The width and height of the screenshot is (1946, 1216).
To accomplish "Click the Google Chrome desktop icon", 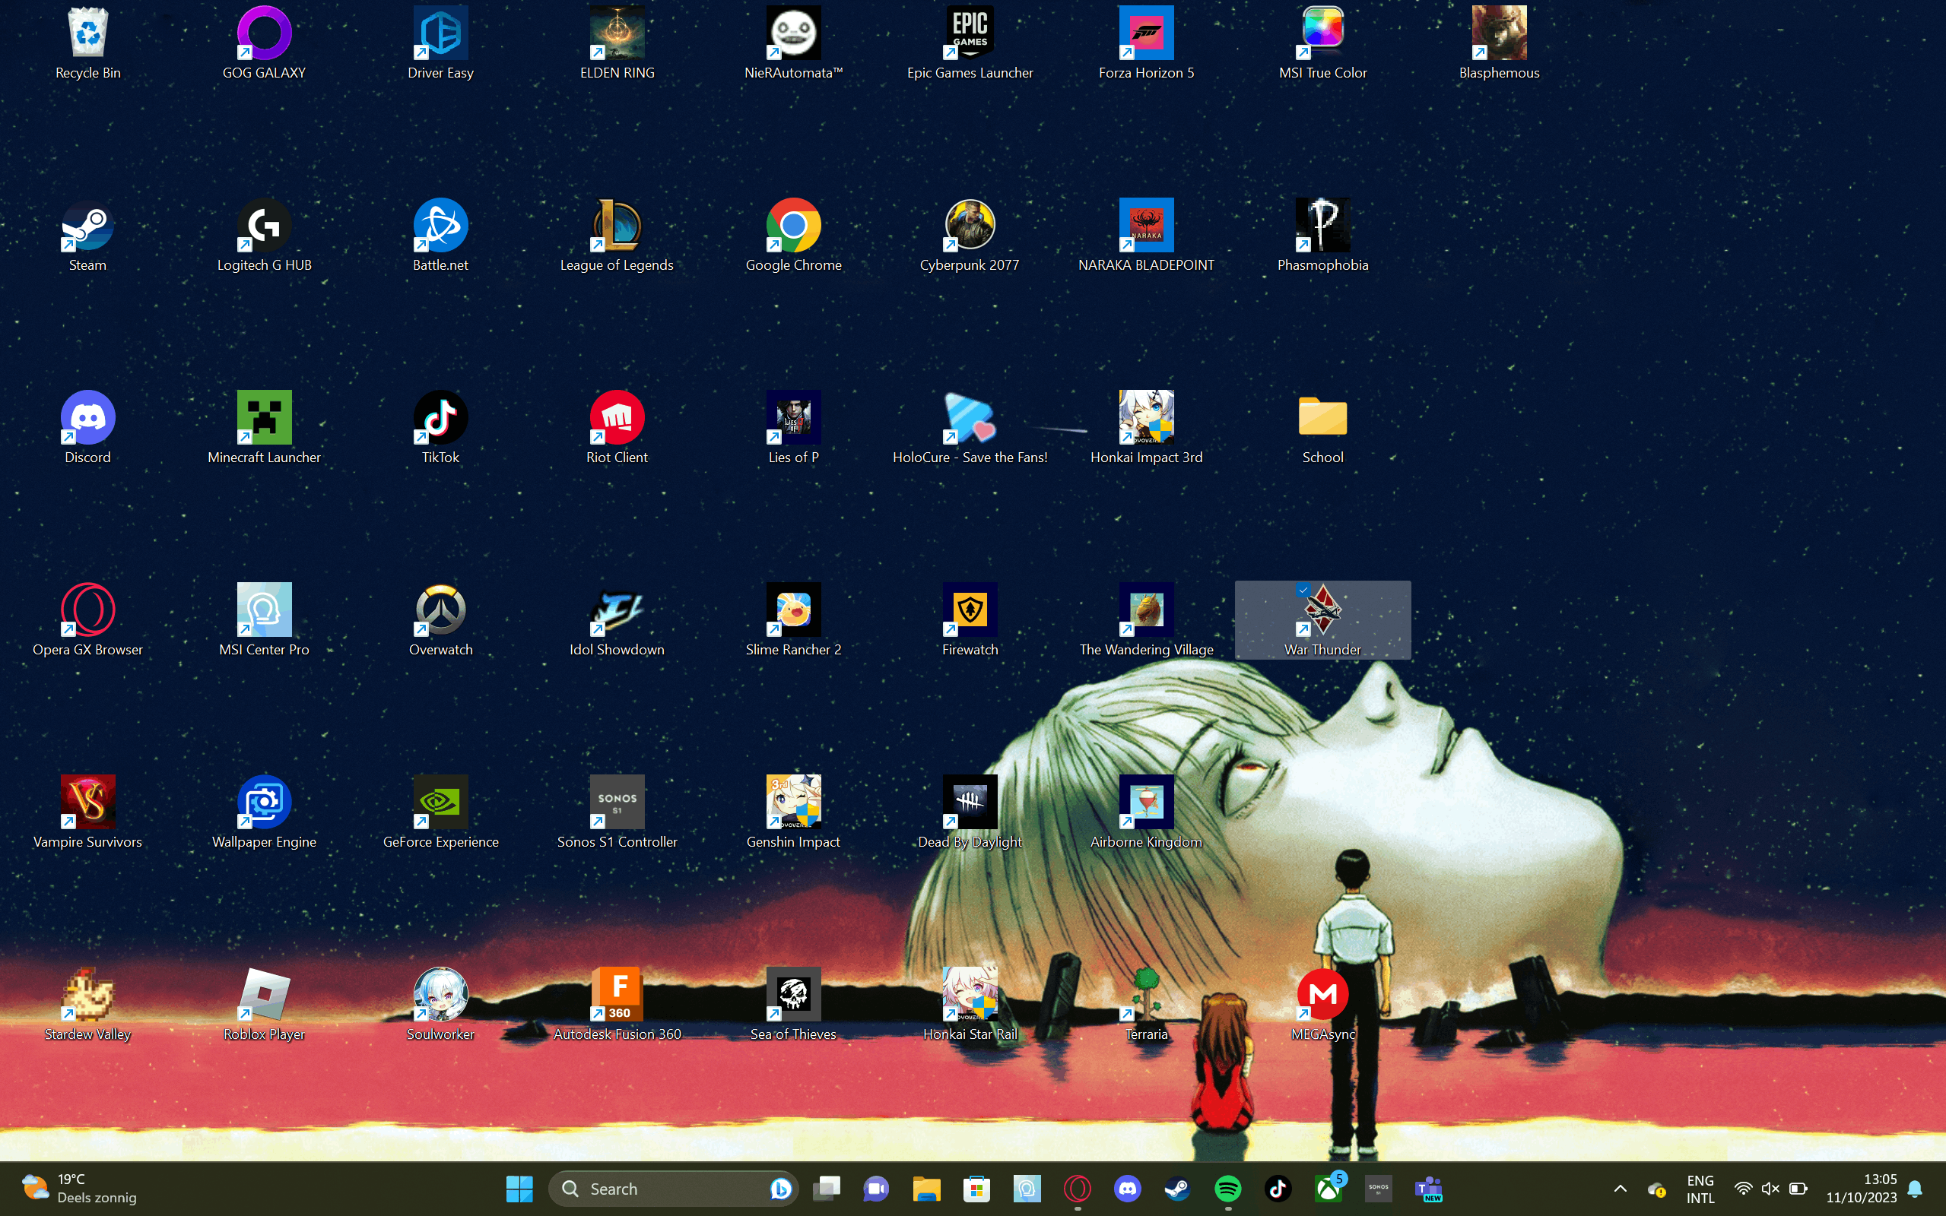I will (x=793, y=235).
